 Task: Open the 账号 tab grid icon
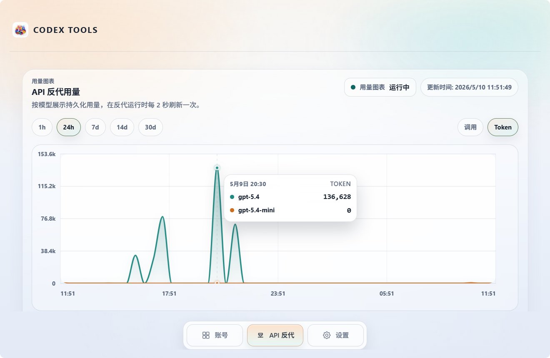(206, 335)
